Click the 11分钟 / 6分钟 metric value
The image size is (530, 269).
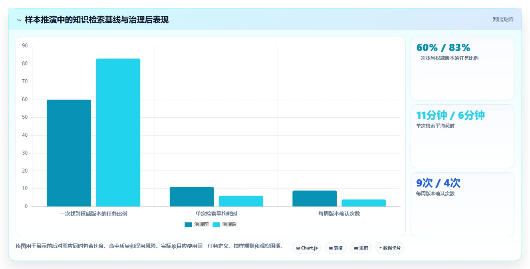[x=451, y=116]
